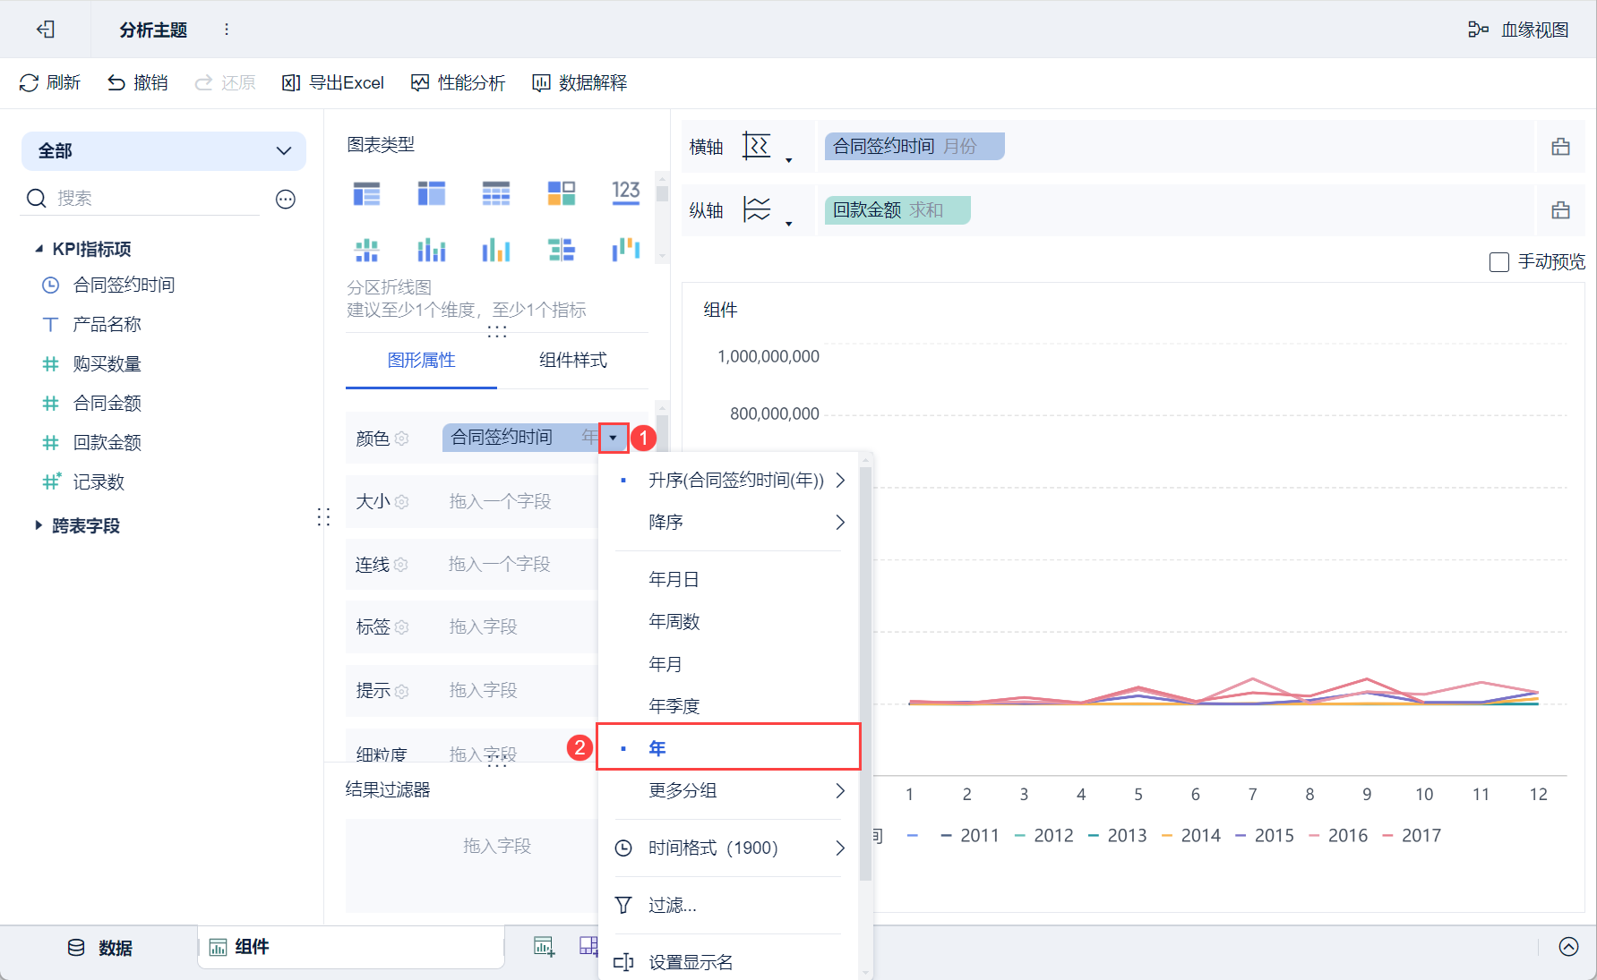This screenshot has height=980, width=1597.
Task: Choose 年月日 date grouping
Action: [x=729, y=580]
